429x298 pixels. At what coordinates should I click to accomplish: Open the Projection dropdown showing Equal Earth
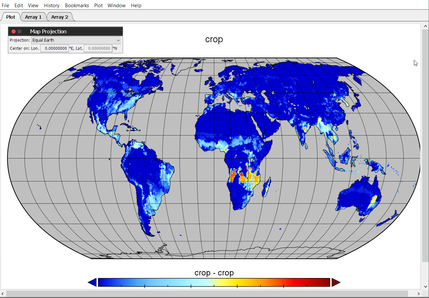(x=76, y=40)
